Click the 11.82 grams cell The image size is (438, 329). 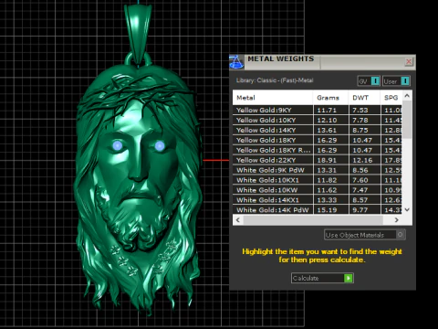[x=331, y=180]
